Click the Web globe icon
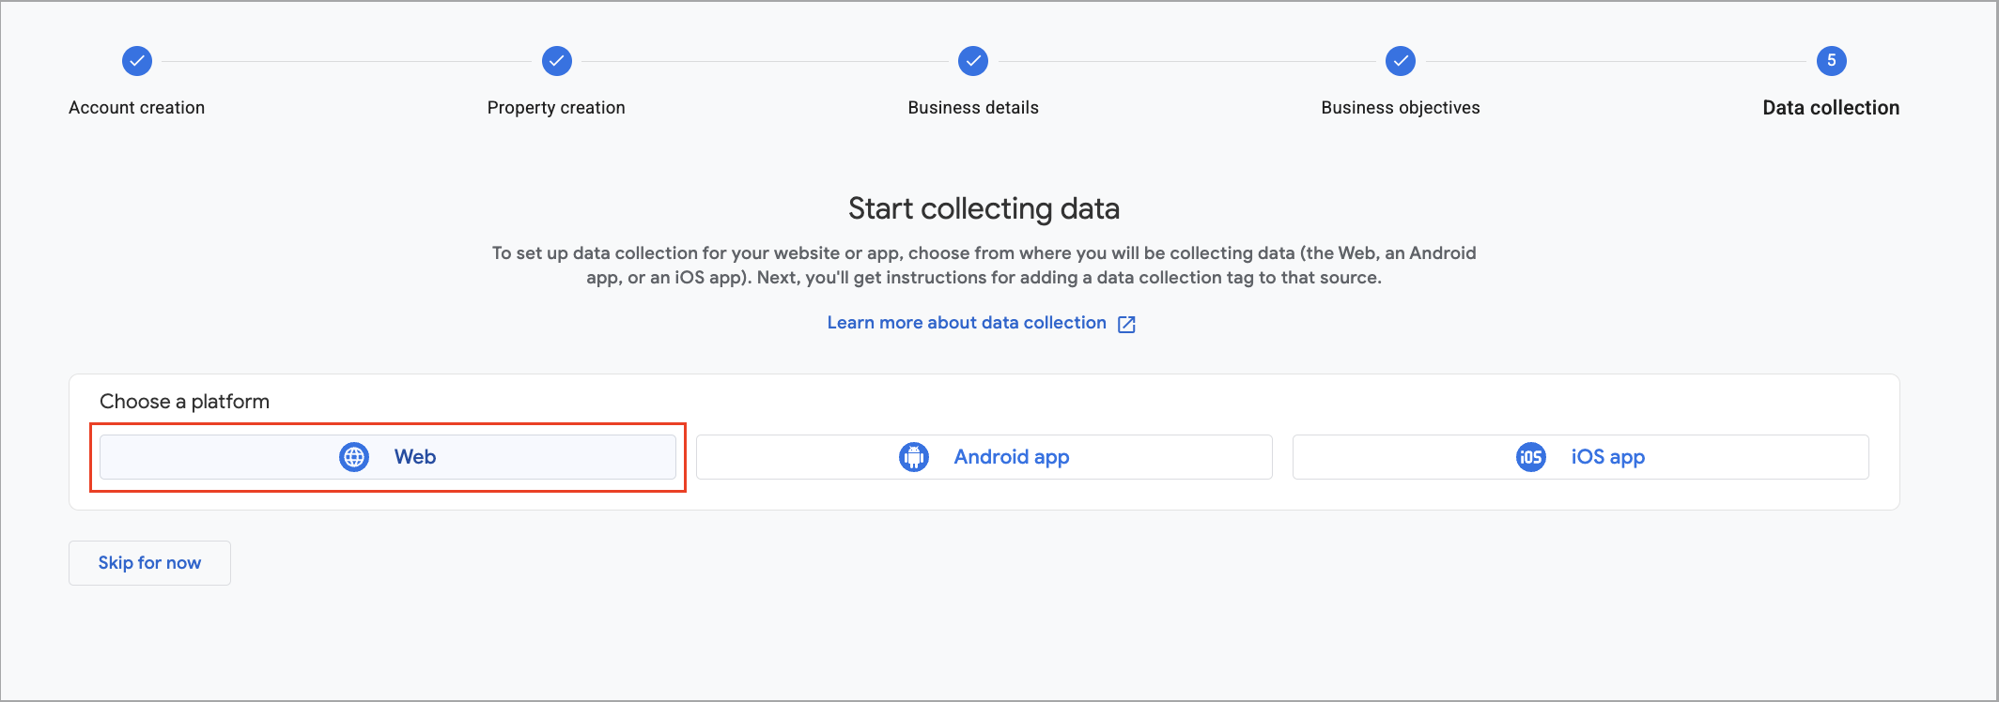Screen dimensions: 1999x702 354,457
